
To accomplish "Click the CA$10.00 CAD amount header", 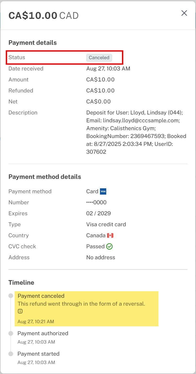I will [43, 16].
